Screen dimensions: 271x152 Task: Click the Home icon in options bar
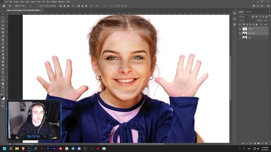(x=4, y=6)
